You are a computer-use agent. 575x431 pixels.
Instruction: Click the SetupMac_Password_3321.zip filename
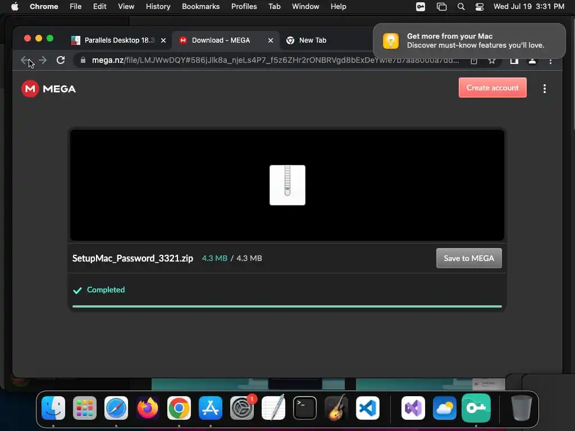133,258
